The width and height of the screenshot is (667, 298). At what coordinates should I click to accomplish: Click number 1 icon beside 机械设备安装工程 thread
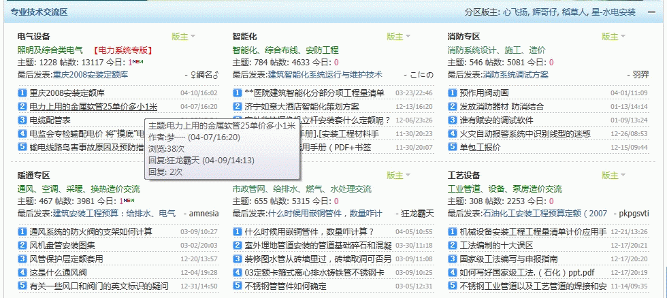(x=453, y=231)
